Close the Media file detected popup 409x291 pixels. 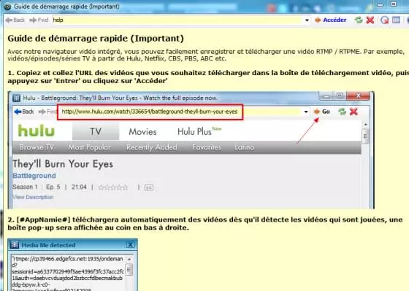pos(130,245)
